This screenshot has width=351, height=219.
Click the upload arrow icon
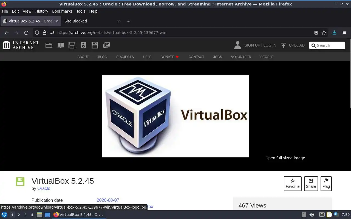[x=284, y=45]
